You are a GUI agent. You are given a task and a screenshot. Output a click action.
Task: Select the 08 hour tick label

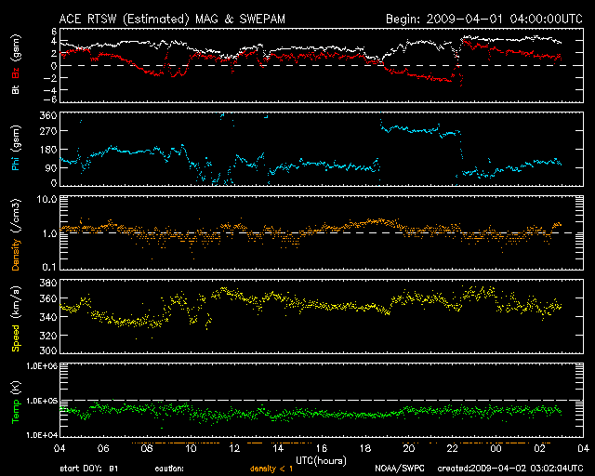147,448
